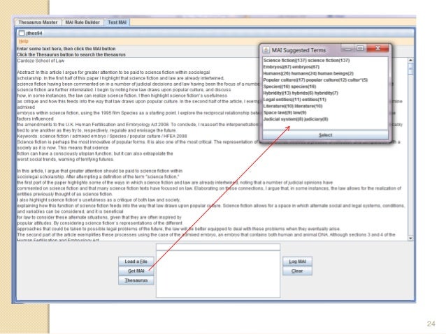Select the Literature suggested term

click(x=325, y=106)
